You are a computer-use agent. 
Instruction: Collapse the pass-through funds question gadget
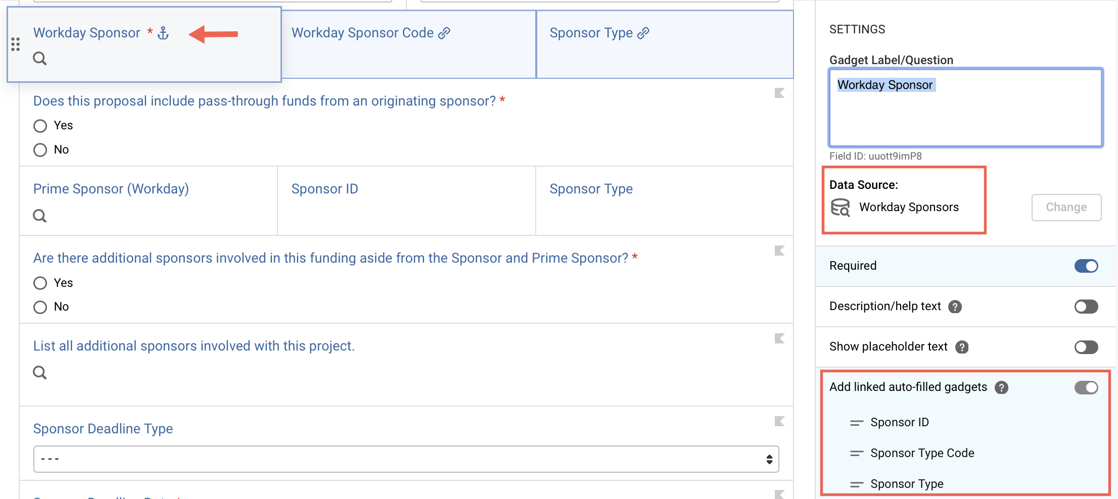(779, 93)
